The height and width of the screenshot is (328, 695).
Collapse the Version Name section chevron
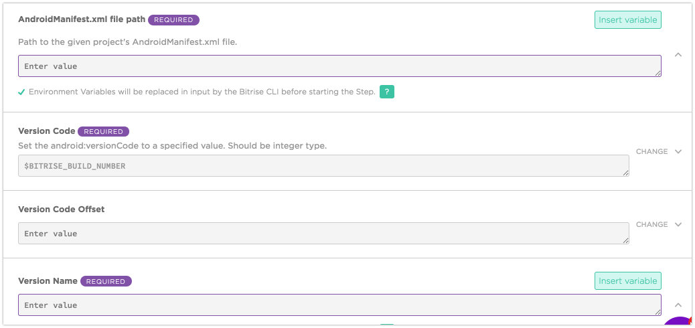678,305
